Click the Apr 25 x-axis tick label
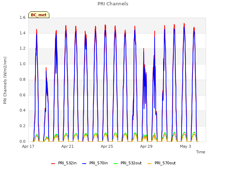The height and width of the screenshot is (170, 227). pos(107,146)
